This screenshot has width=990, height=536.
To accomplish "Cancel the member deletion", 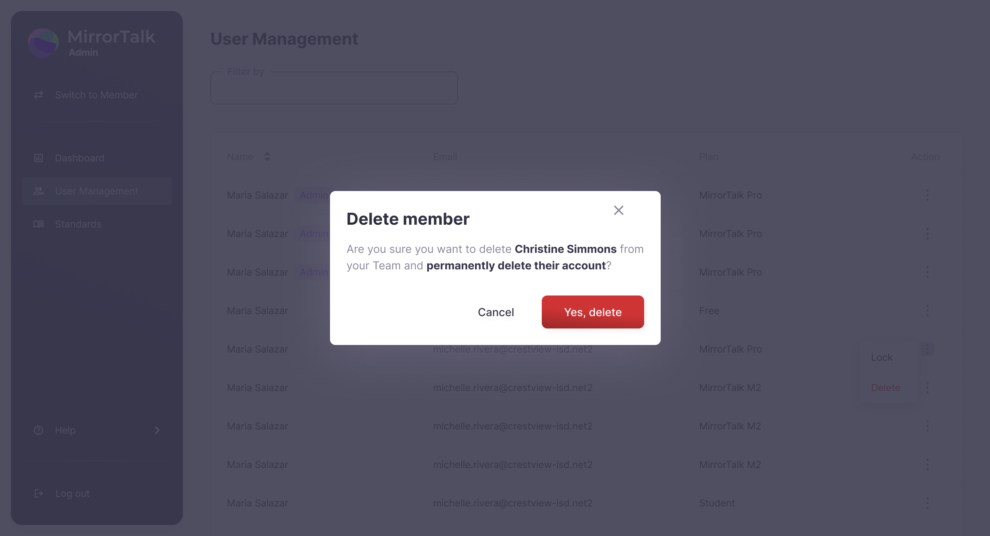I will pyautogui.click(x=495, y=312).
